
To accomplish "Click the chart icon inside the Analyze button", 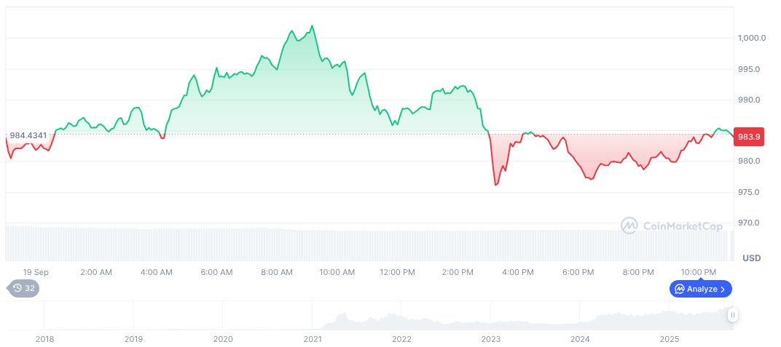I will click(679, 289).
